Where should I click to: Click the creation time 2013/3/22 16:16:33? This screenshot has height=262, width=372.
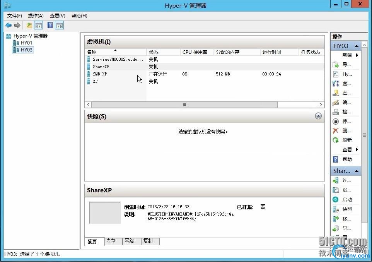coord(168,207)
